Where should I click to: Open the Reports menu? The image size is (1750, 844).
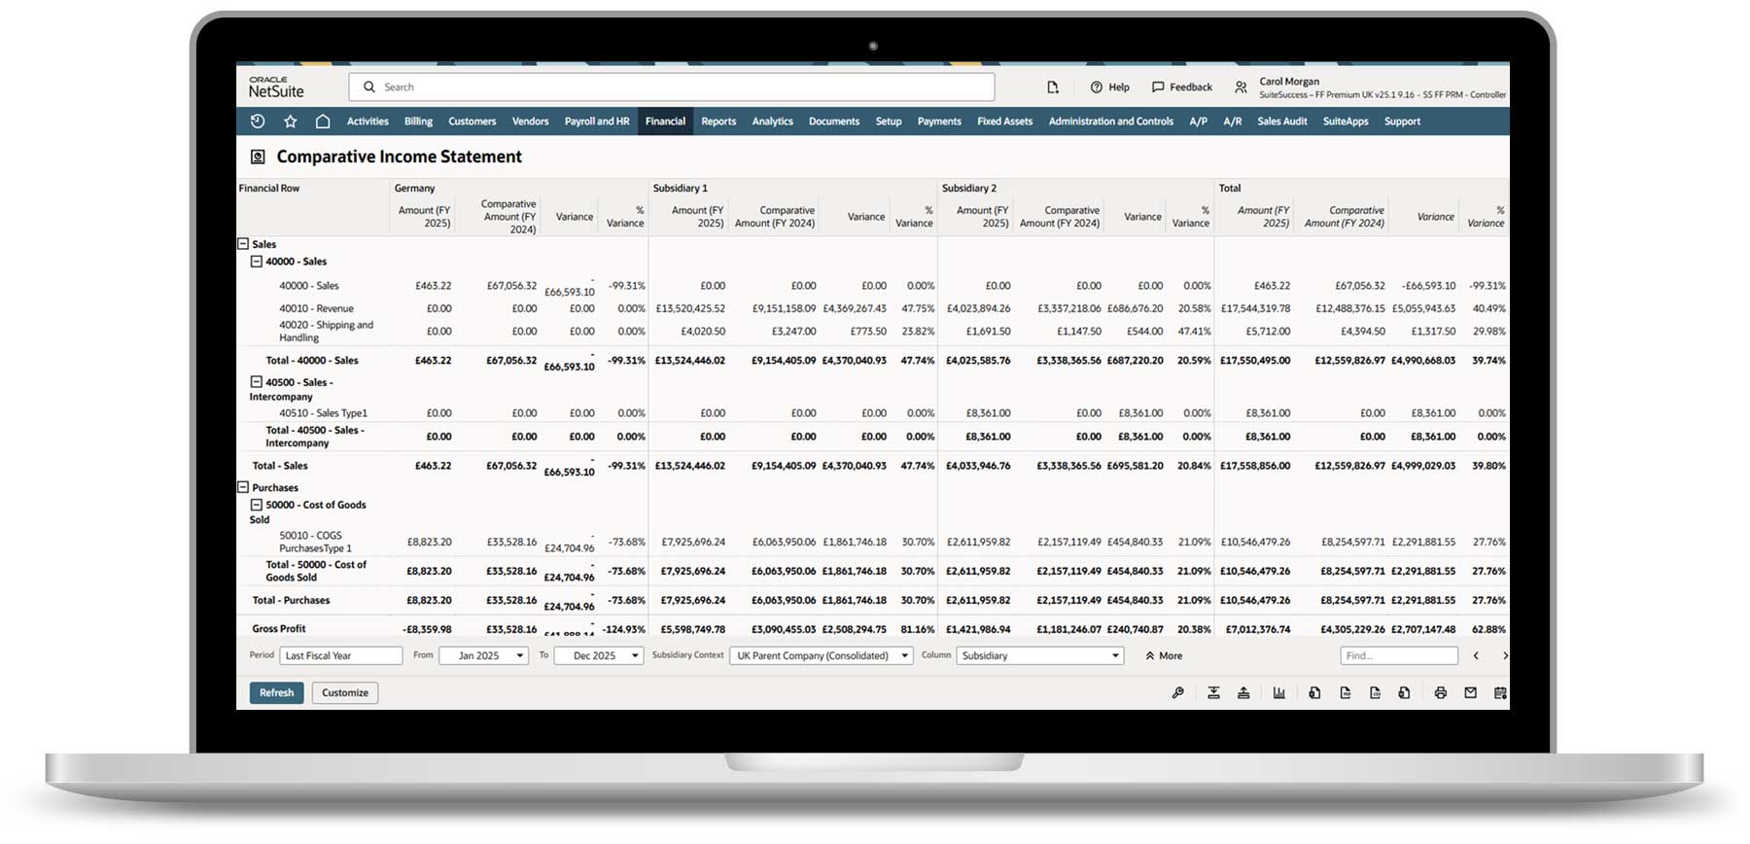pos(718,122)
